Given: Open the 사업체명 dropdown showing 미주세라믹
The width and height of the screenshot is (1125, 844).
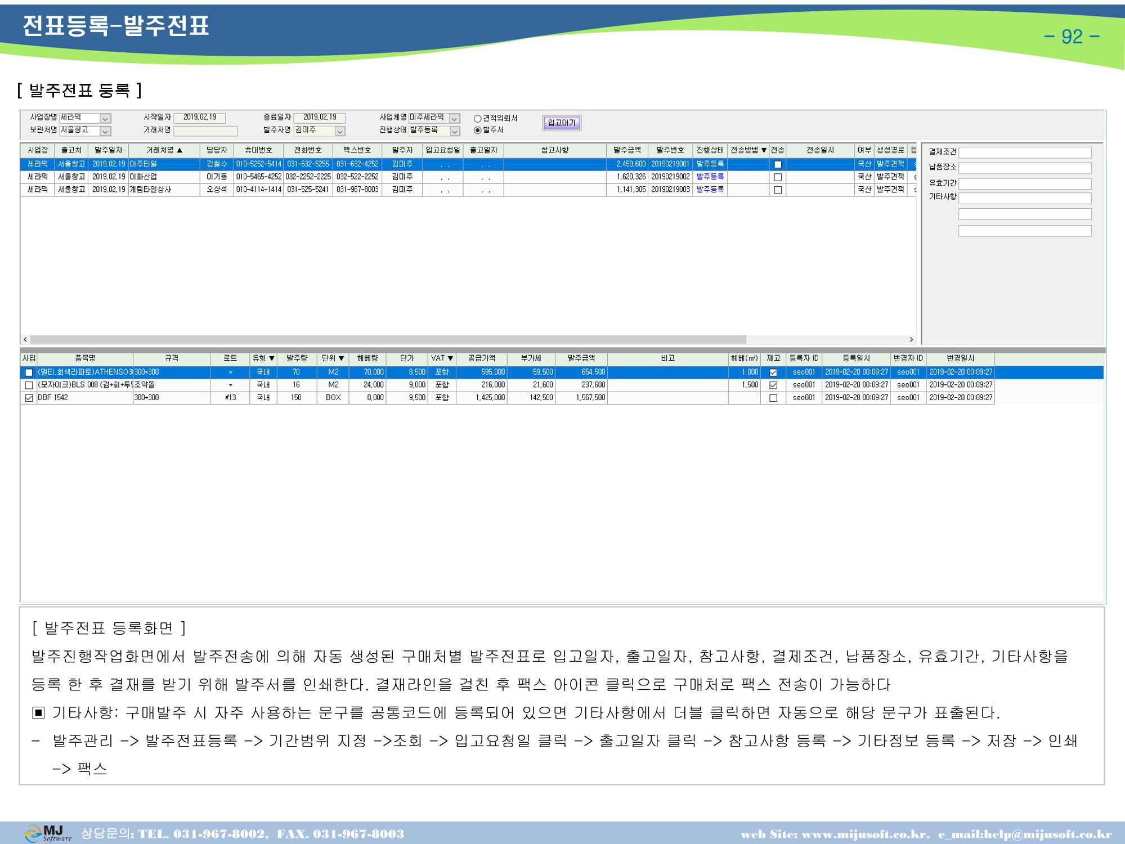Looking at the screenshot, I should click(x=455, y=119).
